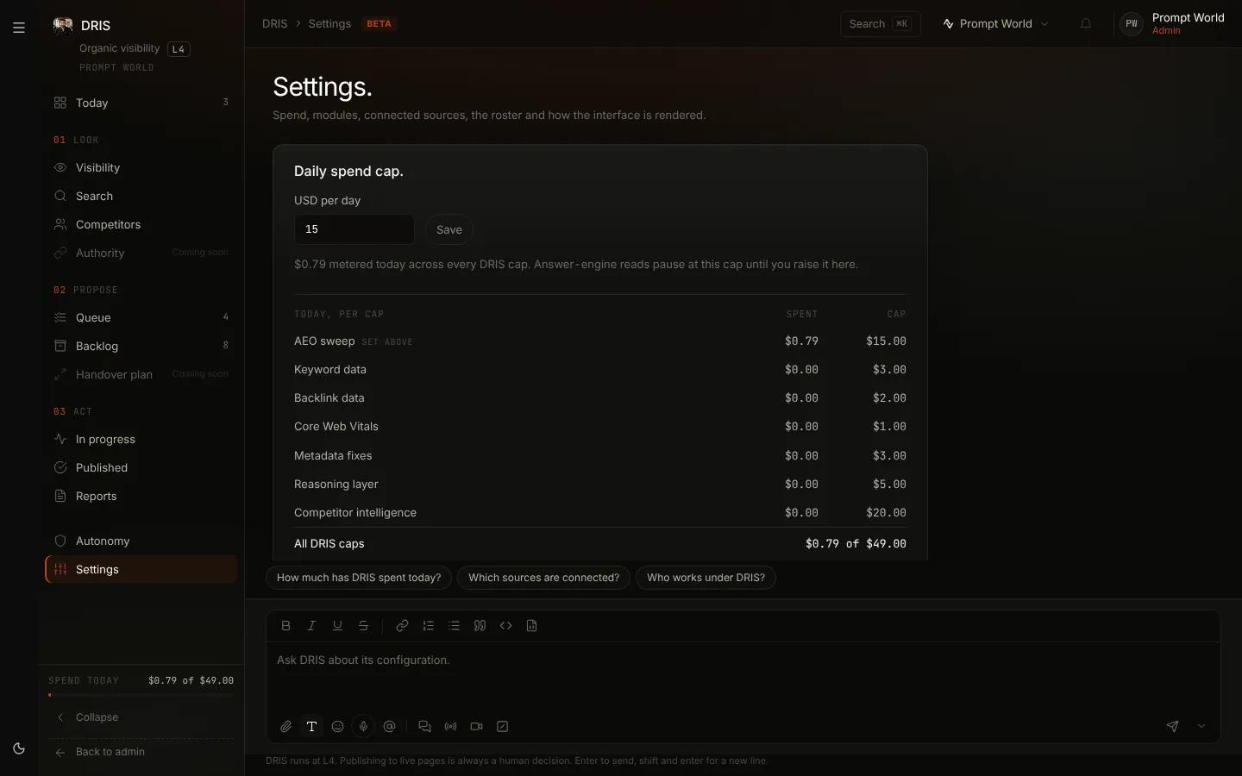Expand send options chevron

(1201, 727)
